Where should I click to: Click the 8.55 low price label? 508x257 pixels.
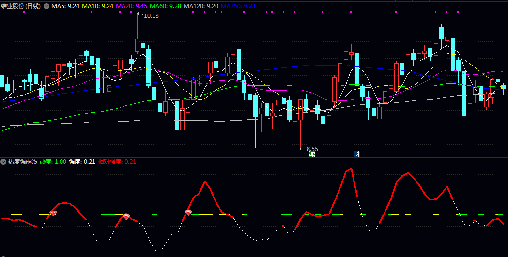click(x=312, y=149)
